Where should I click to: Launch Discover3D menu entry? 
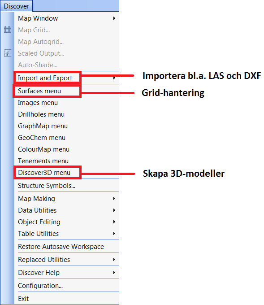66,173
